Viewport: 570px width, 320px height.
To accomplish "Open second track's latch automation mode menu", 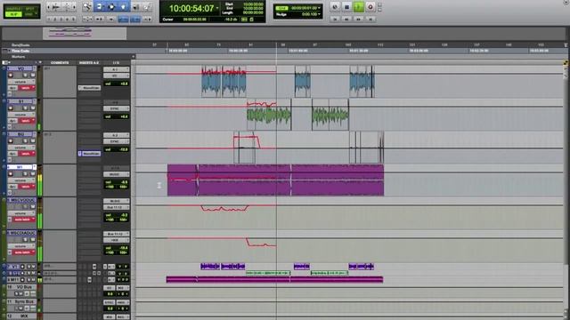I will pos(27,121).
